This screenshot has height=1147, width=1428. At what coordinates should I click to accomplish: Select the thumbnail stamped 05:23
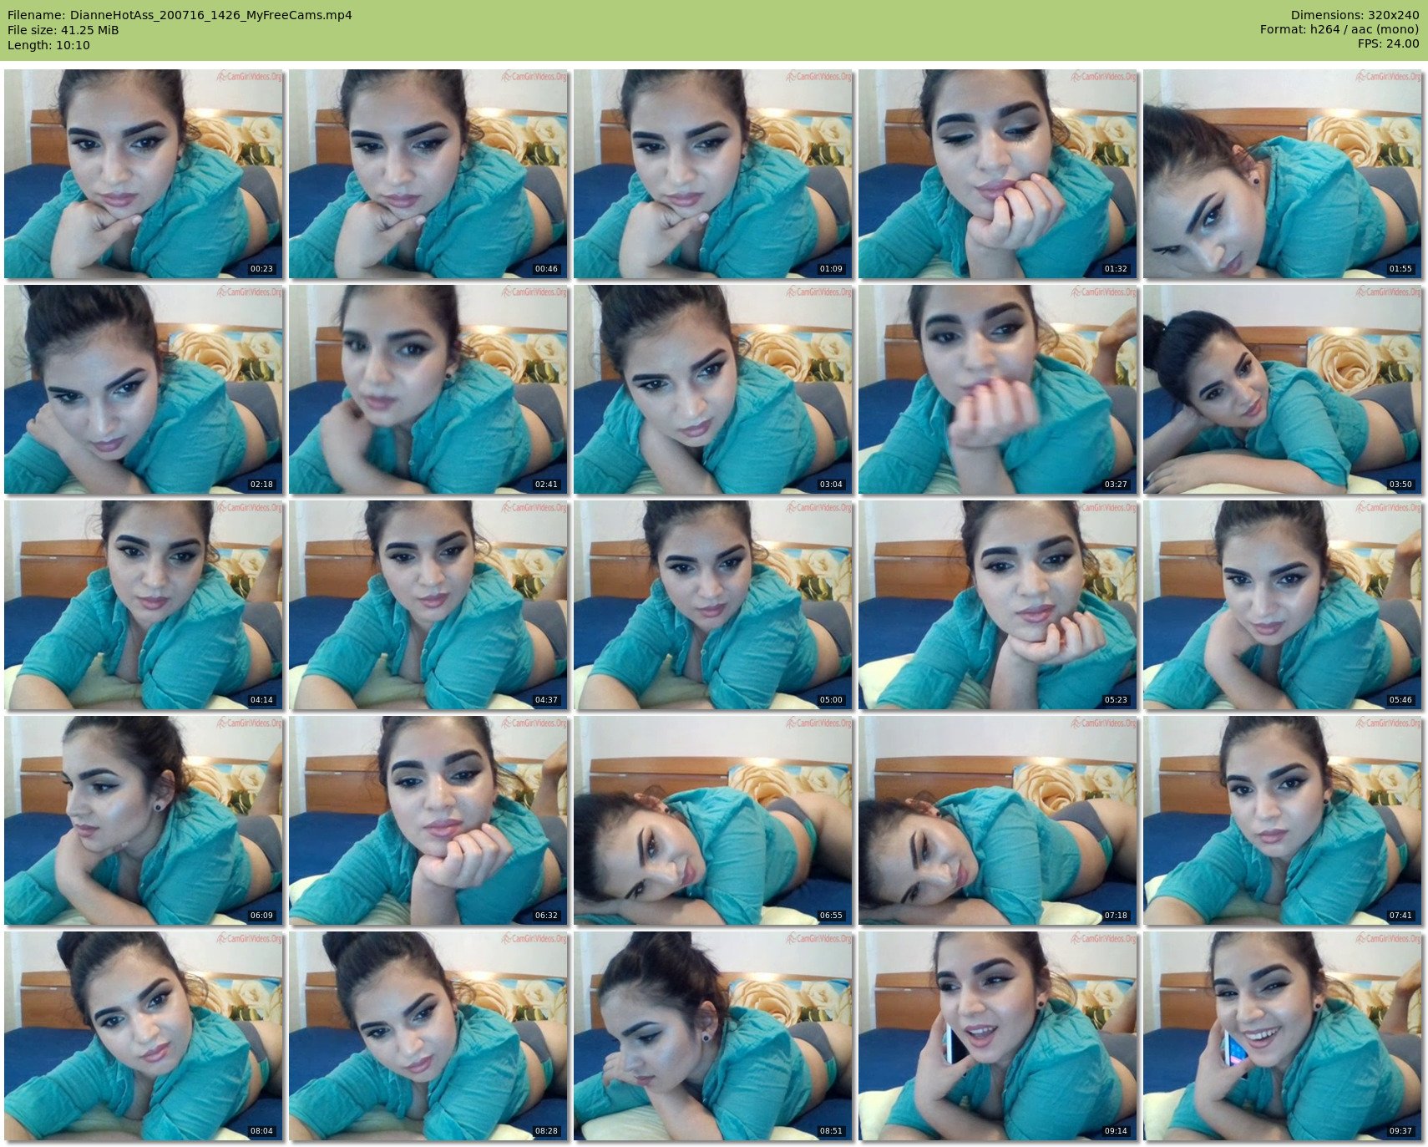point(998,605)
